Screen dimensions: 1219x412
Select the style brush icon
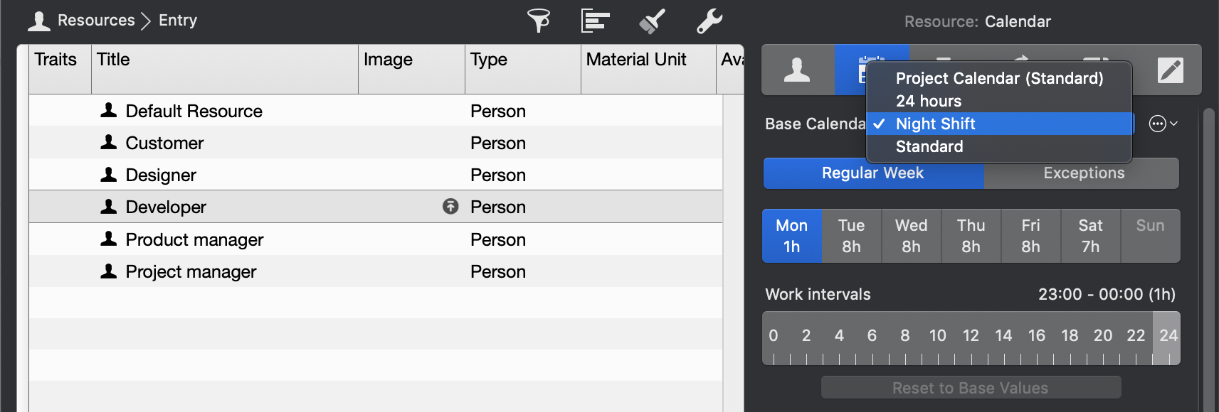(x=651, y=20)
